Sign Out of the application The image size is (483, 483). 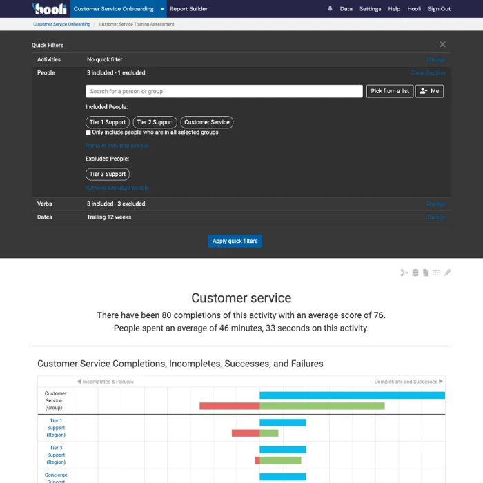tap(439, 9)
